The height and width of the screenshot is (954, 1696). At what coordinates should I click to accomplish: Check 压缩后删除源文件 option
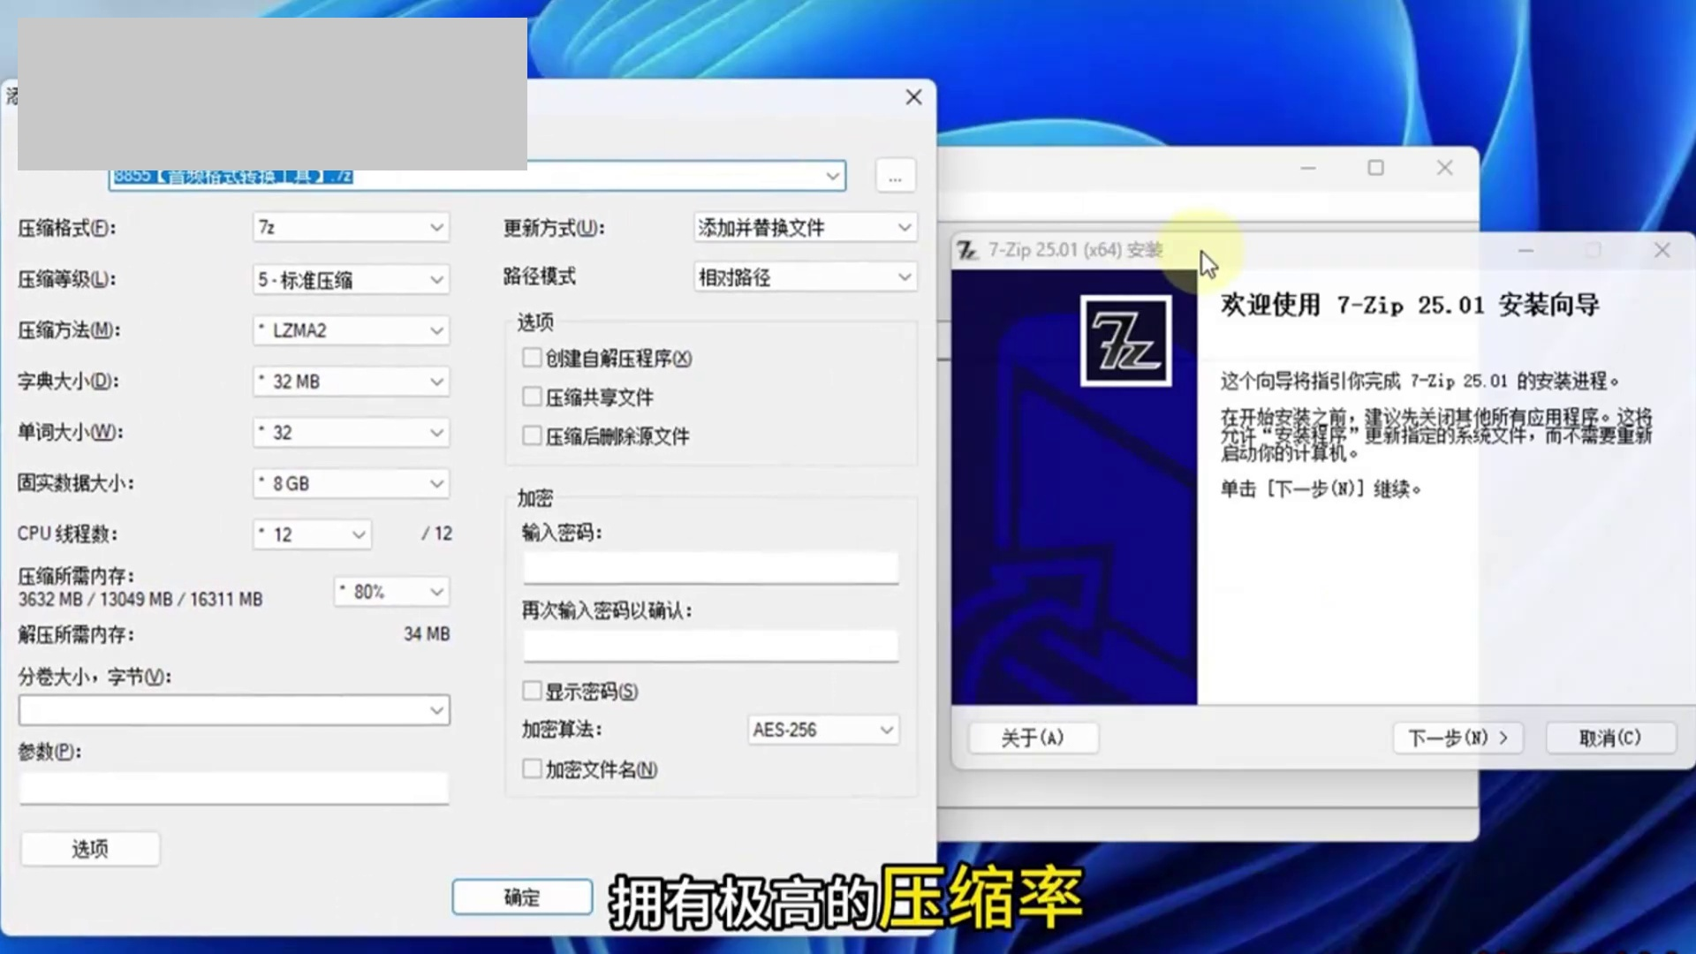tap(532, 435)
